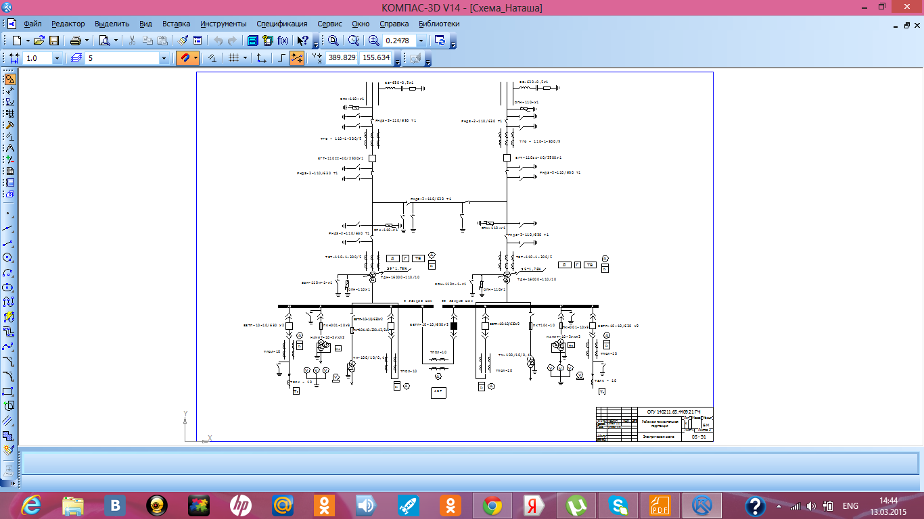The image size is (924, 519).
Task: Open the Спецификация menu
Action: (282, 24)
